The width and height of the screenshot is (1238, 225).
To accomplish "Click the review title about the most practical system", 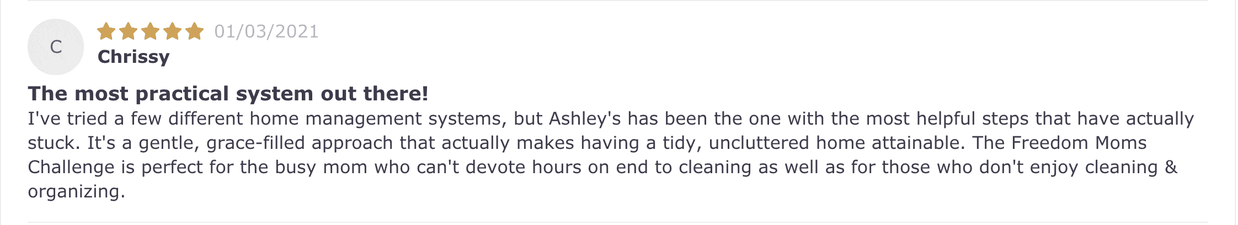I will click(228, 94).
